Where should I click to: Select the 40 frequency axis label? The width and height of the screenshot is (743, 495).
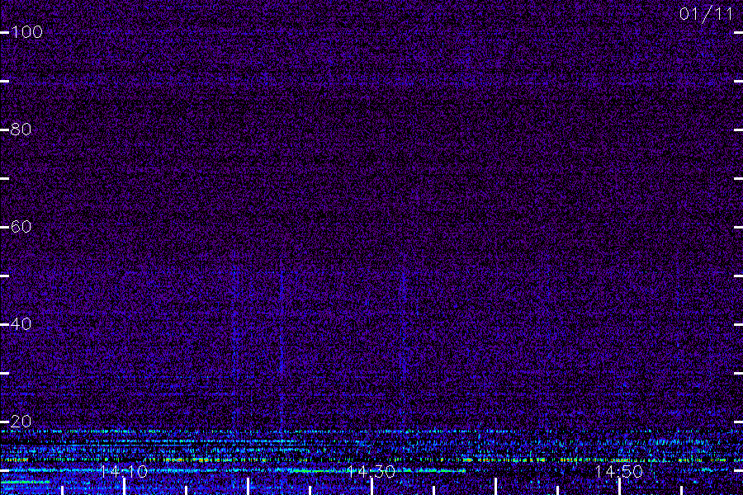[21, 324]
